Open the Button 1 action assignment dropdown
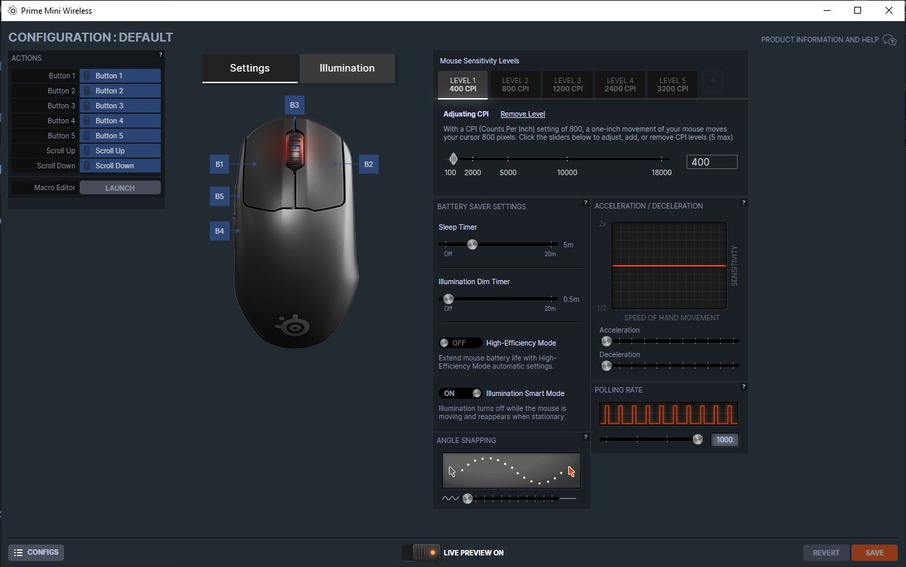 120,76
